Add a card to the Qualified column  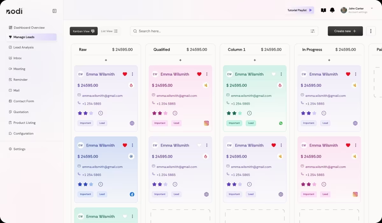pos(180,60)
